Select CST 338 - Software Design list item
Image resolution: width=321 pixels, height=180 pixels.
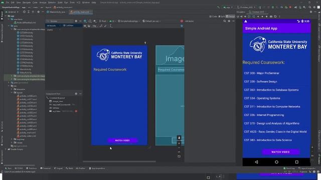276,81
